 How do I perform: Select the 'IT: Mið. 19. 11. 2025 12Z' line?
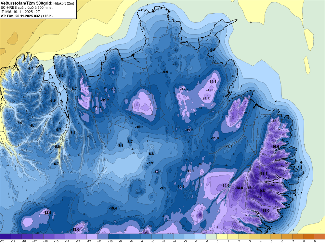(21, 12)
